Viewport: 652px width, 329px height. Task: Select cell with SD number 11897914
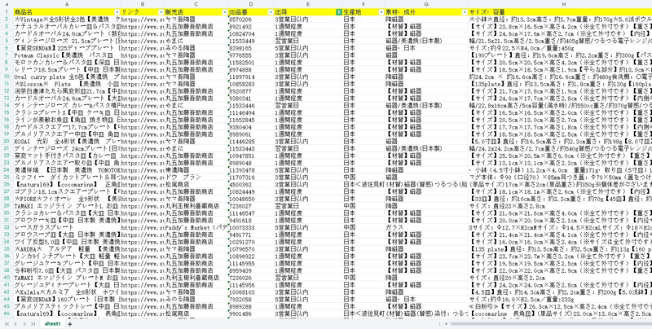(252, 77)
